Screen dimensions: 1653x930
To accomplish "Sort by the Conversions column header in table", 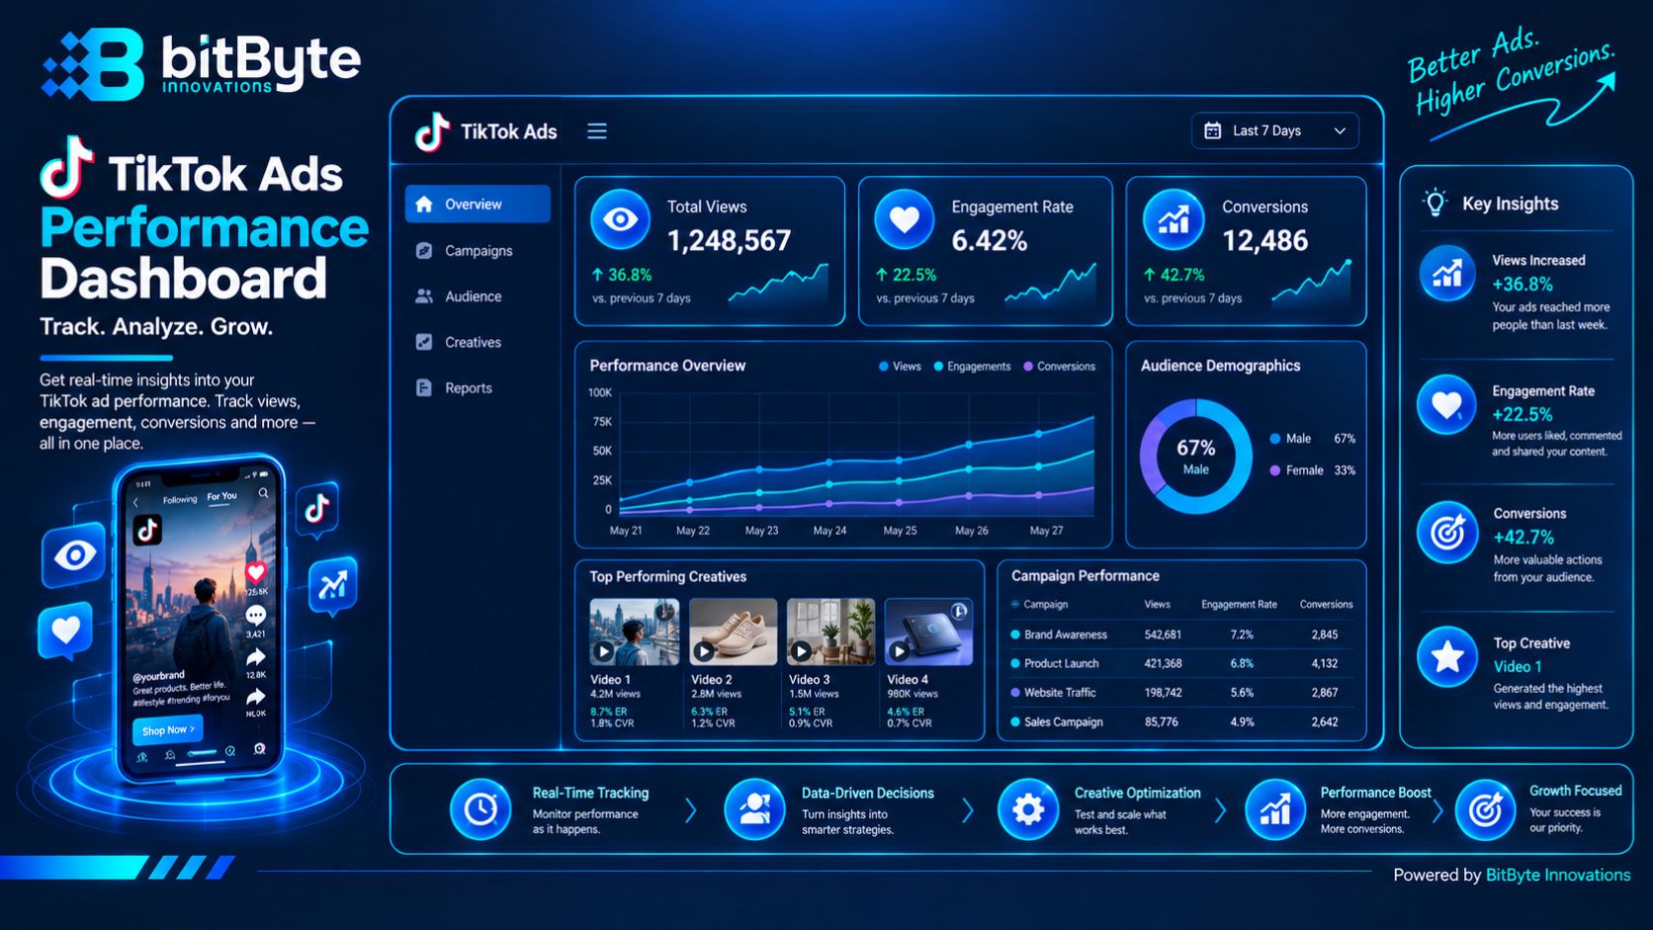I will 1326,604.
